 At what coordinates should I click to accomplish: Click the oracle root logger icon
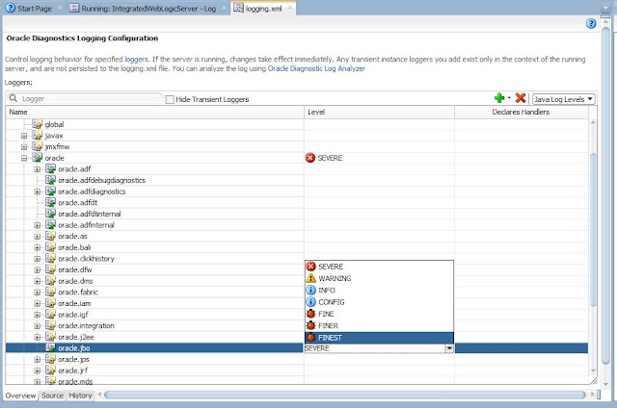click(x=38, y=158)
